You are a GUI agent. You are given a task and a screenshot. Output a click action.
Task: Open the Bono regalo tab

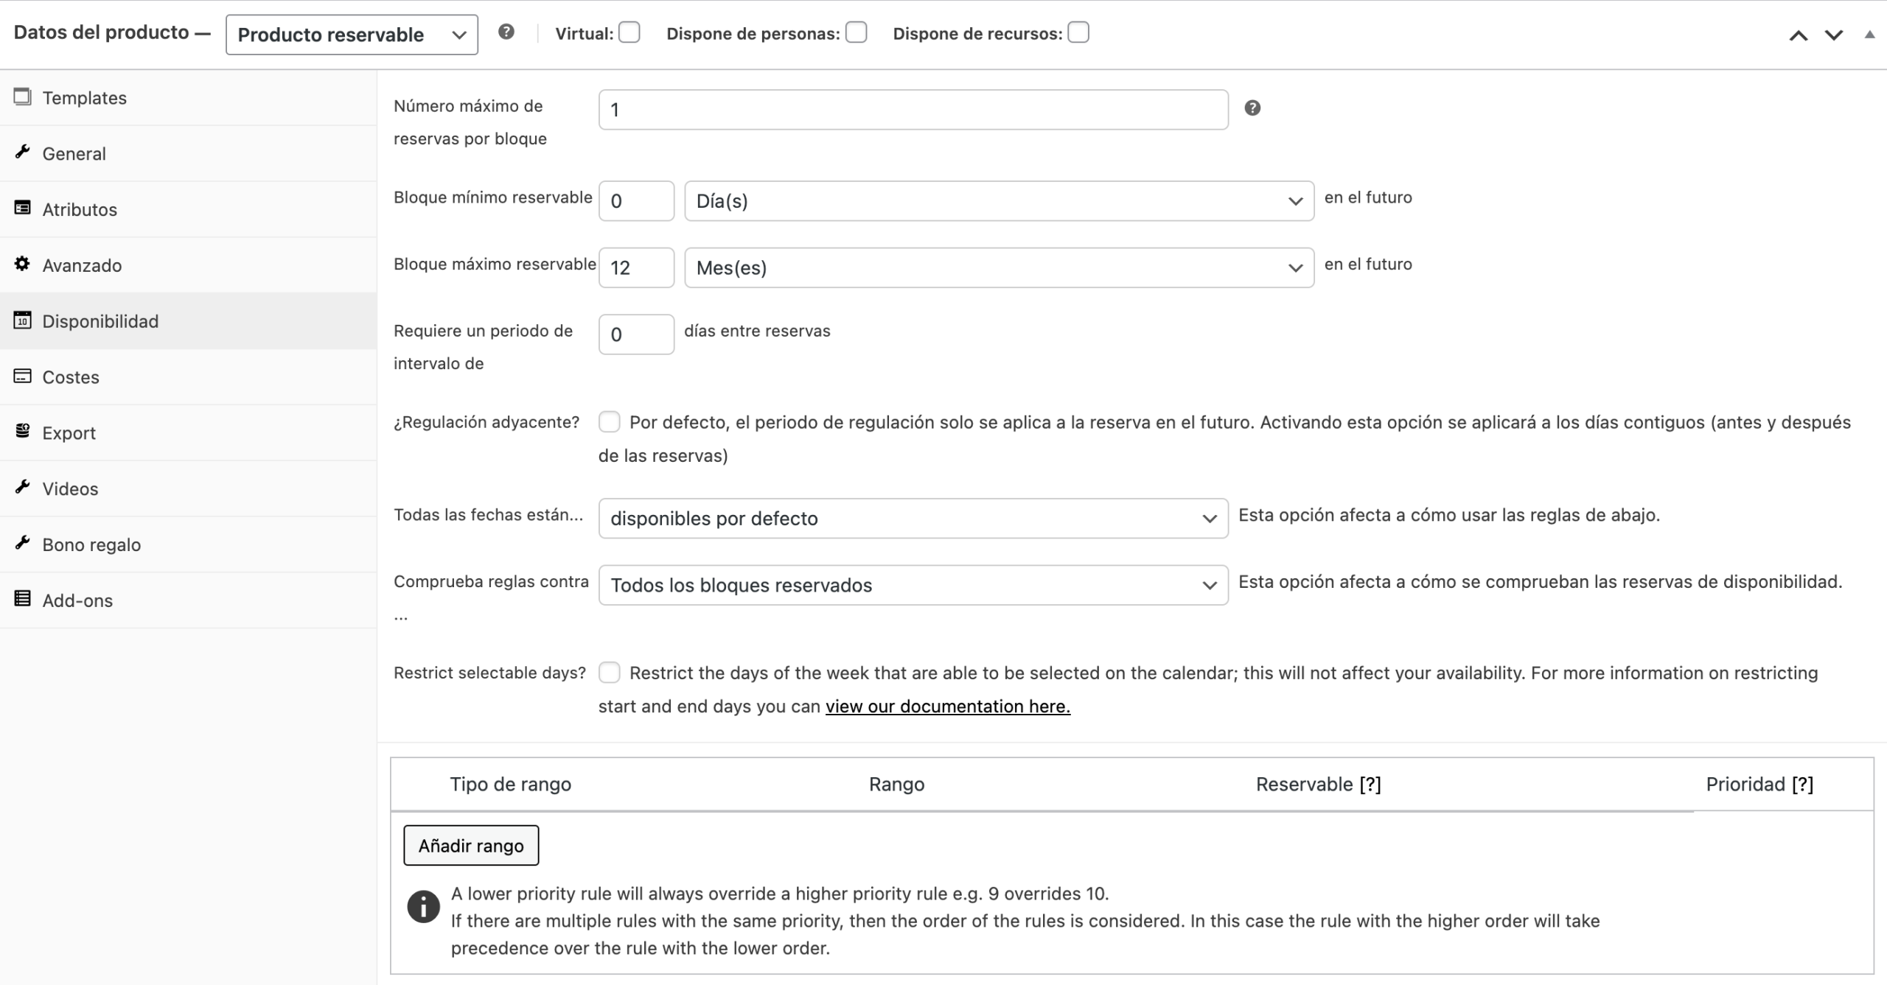click(91, 544)
